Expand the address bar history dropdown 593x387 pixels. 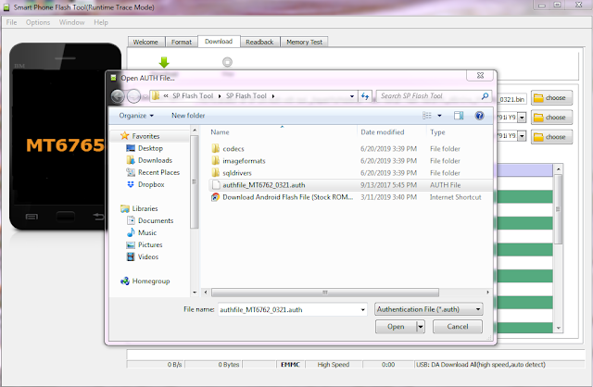pos(352,96)
